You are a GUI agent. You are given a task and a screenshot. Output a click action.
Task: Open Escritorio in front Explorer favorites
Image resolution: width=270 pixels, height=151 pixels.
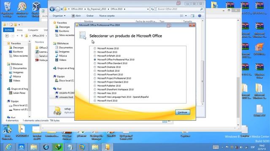pyautogui.click(x=64, y=31)
